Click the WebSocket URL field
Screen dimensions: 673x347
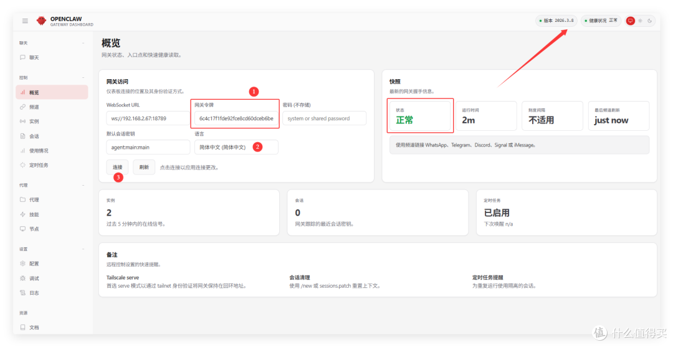click(x=148, y=118)
